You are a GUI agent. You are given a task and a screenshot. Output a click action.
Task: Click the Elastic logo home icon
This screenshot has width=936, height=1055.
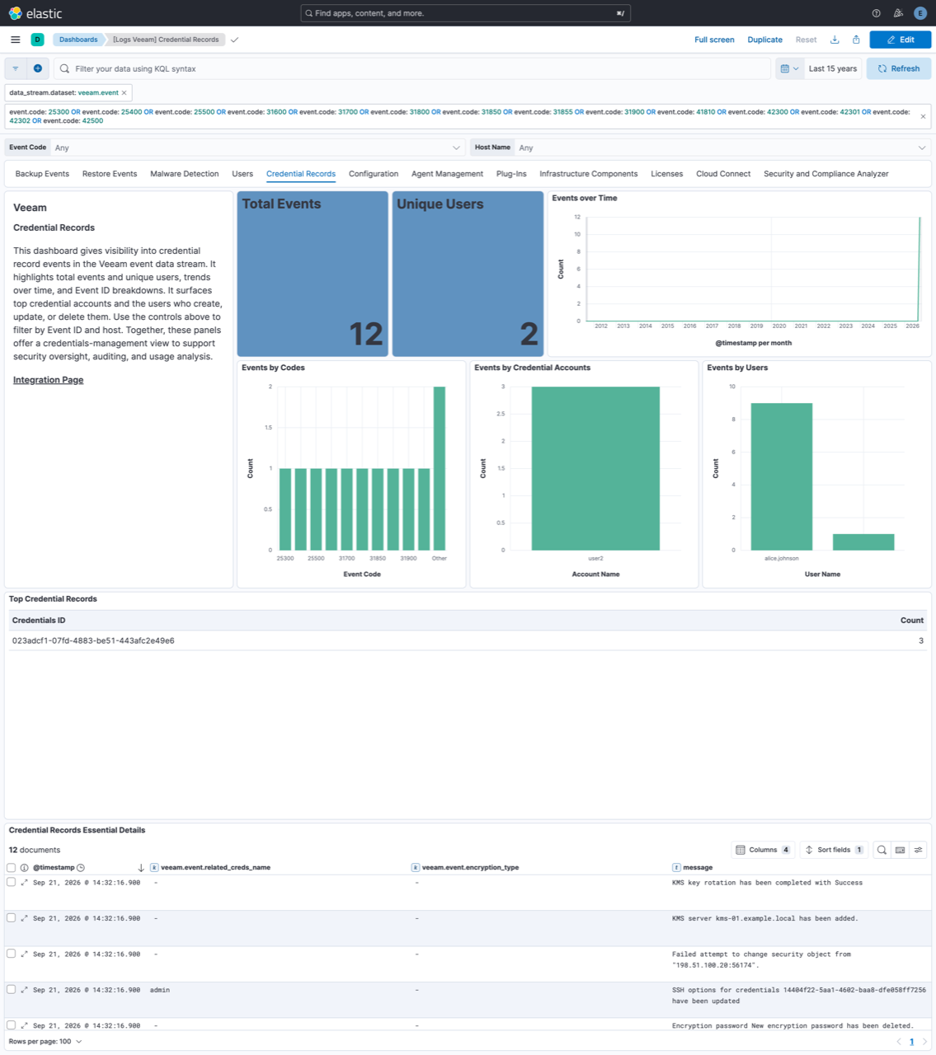[x=15, y=13]
